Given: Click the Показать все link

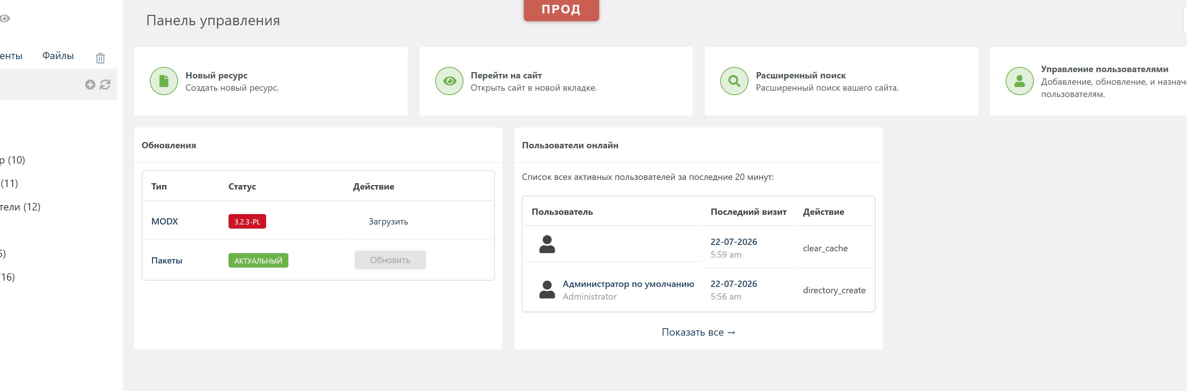Looking at the screenshot, I should (x=699, y=332).
